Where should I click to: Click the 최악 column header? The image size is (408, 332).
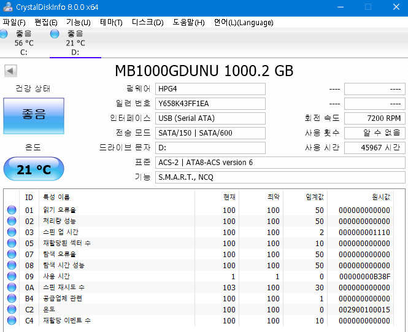(x=274, y=197)
